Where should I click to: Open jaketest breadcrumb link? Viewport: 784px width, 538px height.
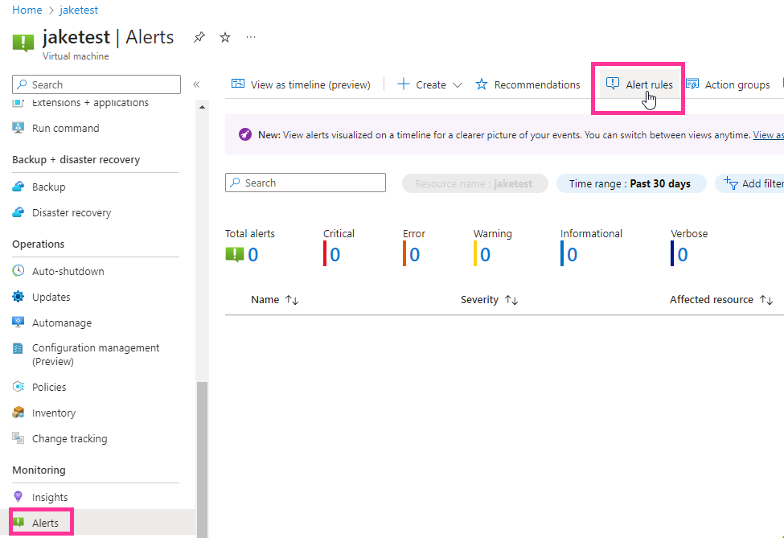[x=79, y=10]
